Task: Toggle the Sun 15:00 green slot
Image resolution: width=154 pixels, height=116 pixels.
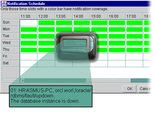Action: tap(99, 23)
